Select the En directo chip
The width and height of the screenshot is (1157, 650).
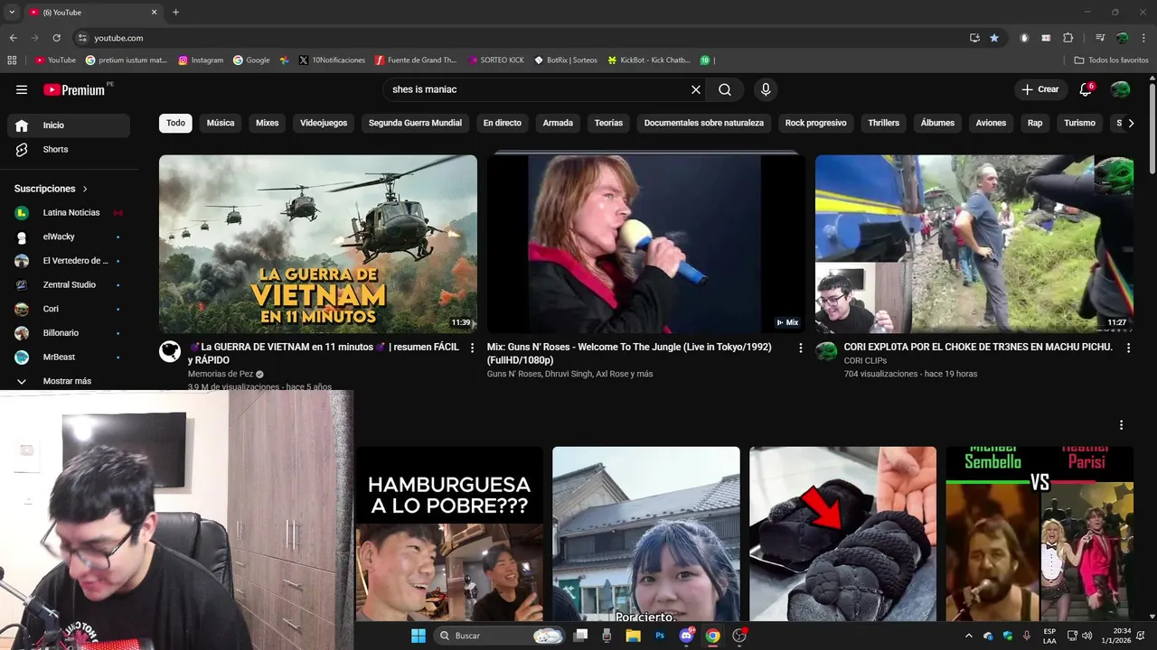pos(503,123)
